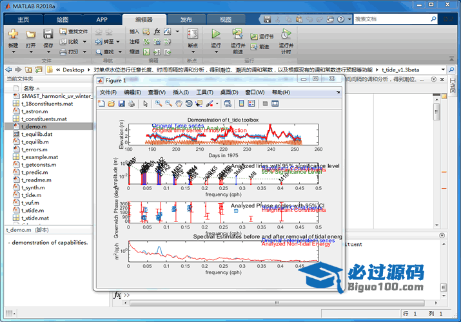Click the horizontal scrollbar below the command window
This screenshot has width=461, height=322.
click(277, 303)
